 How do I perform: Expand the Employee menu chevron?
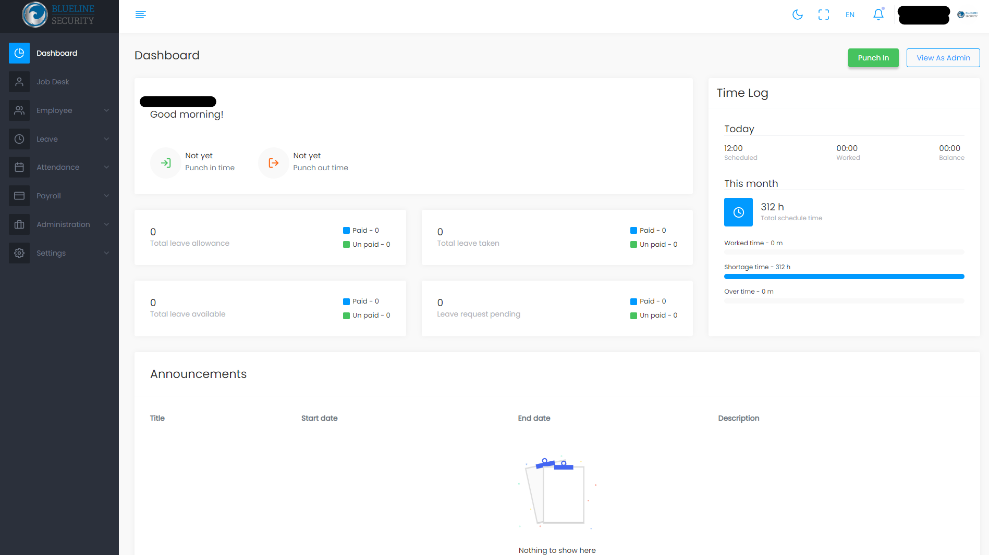tap(106, 110)
